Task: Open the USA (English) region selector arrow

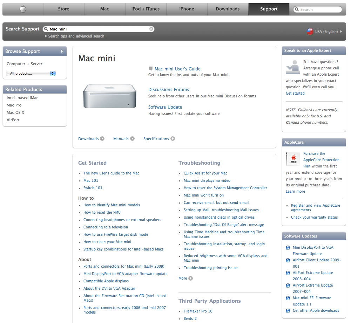Action: point(341,32)
